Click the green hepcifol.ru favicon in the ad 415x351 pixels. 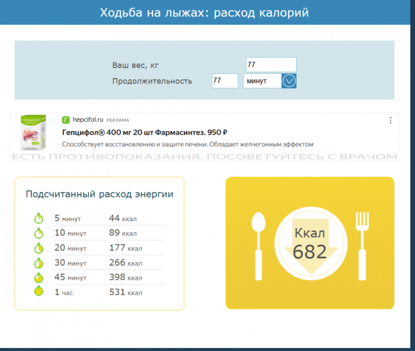pyautogui.click(x=66, y=120)
